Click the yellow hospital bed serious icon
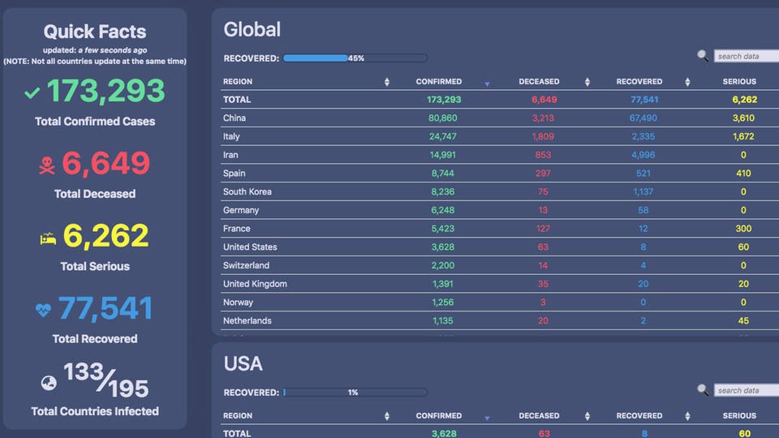 click(48, 238)
